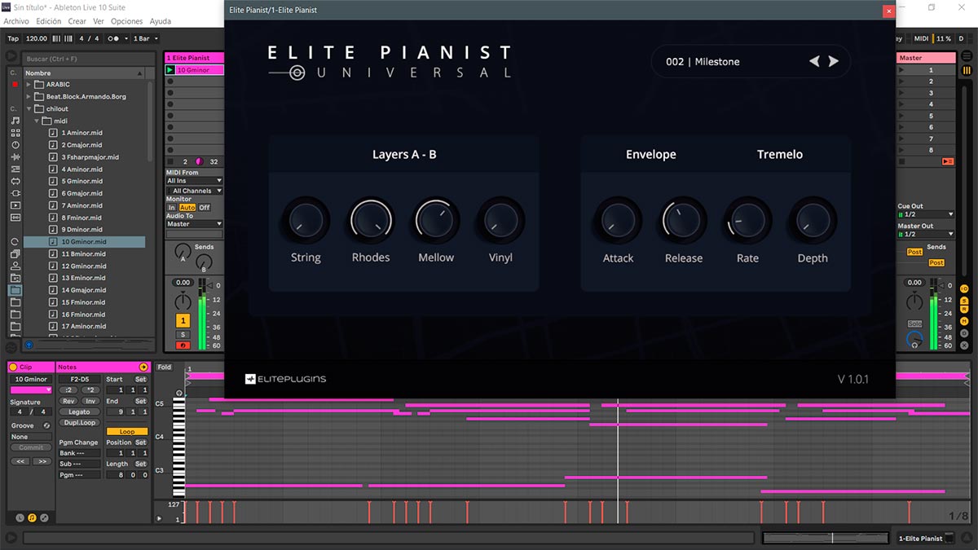Toggle the clip Loop switch
This screenshot has height=550, width=978.
tap(127, 432)
